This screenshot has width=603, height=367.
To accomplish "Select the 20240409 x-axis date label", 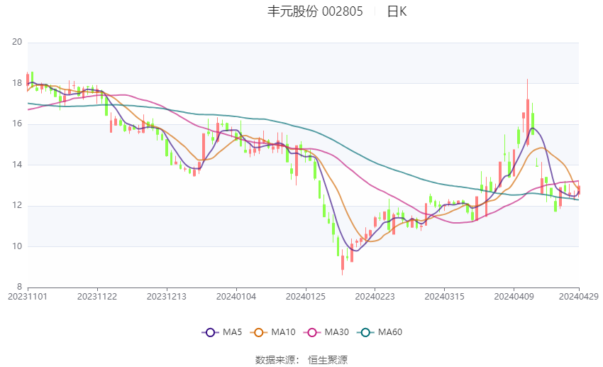I will click(x=514, y=297).
